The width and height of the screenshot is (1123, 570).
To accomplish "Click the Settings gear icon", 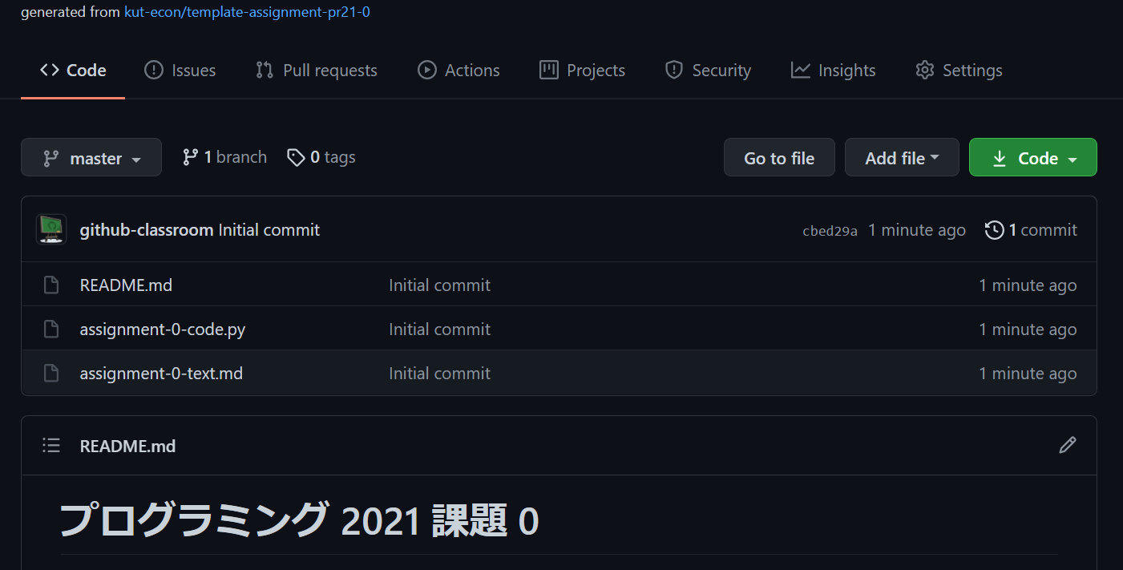I will point(923,70).
